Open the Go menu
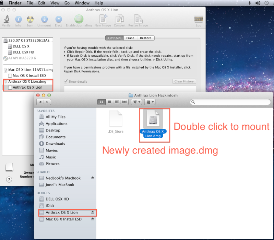The height and width of the screenshot is (240, 274). coord(67,3)
